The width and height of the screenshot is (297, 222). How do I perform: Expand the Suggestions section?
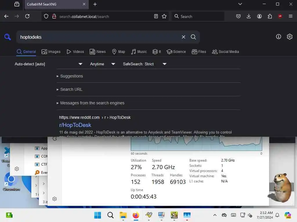(70, 76)
